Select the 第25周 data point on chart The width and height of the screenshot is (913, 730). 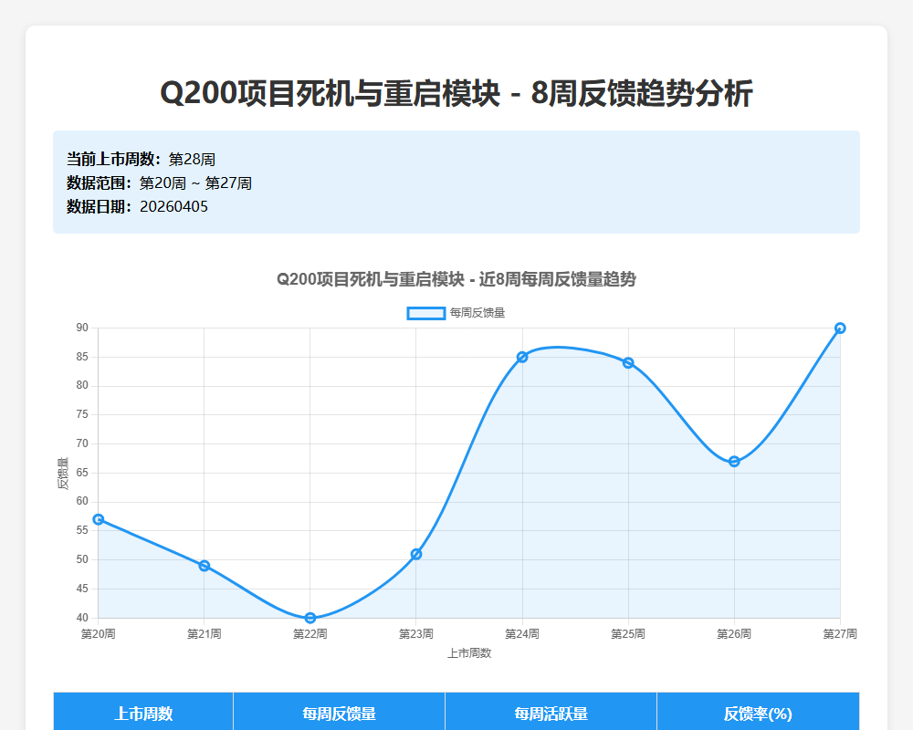click(x=628, y=362)
